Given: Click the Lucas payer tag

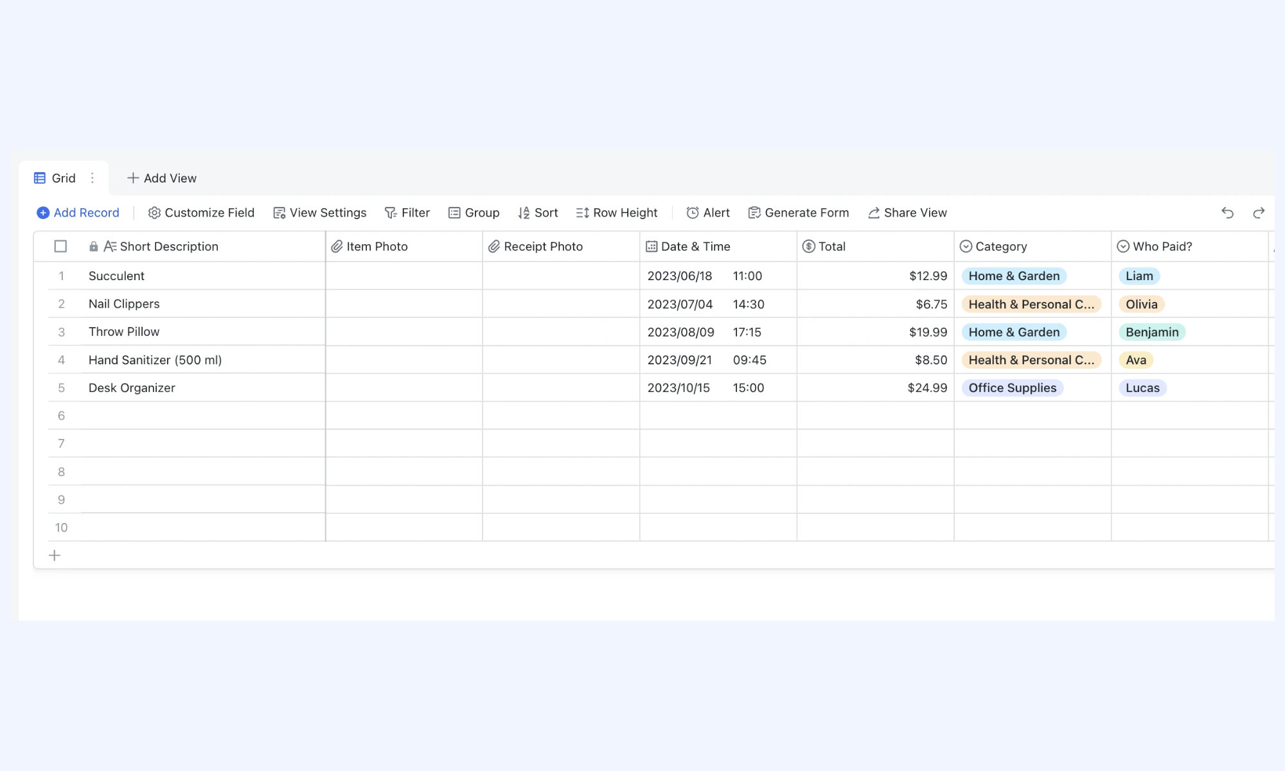Looking at the screenshot, I should (x=1142, y=388).
